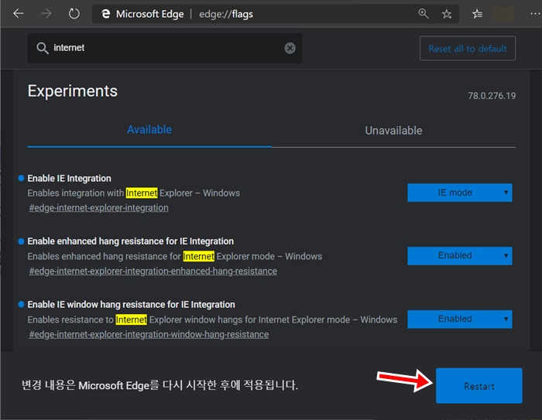Click the forward navigation arrow
The width and height of the screenshot is (542, 420).
[46, 14]
